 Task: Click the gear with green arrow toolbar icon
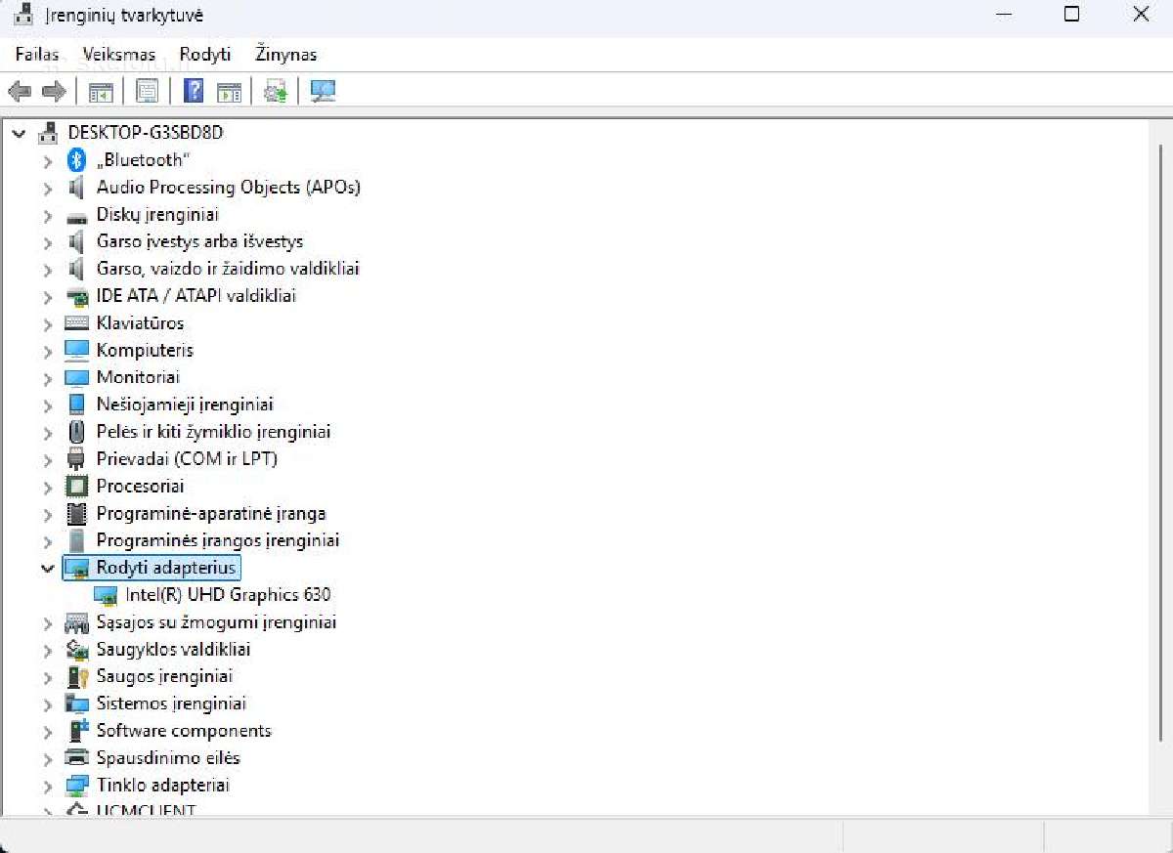tap(276, 92)
